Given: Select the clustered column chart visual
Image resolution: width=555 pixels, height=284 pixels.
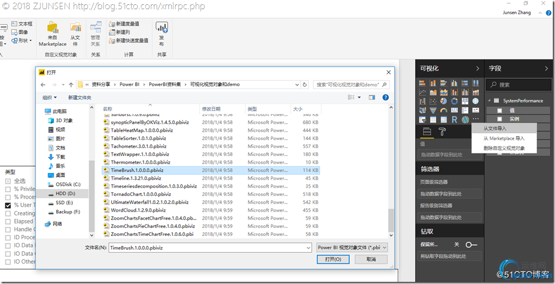Looking at the screenshot, I should [455, 83].
